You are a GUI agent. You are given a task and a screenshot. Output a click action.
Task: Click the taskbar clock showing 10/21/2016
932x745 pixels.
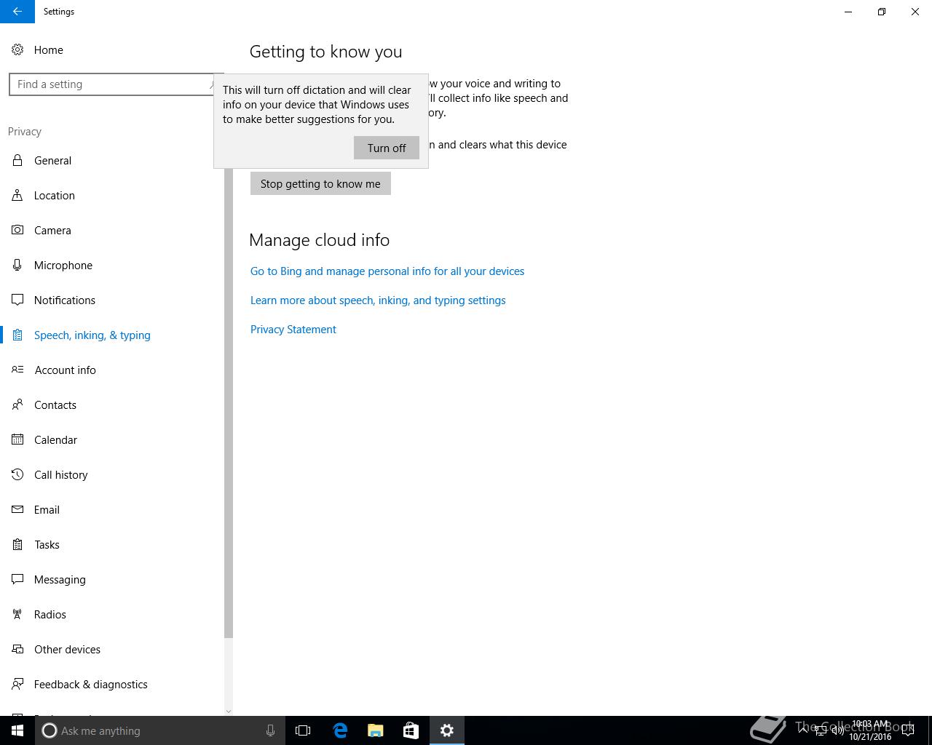pos(870,730)
